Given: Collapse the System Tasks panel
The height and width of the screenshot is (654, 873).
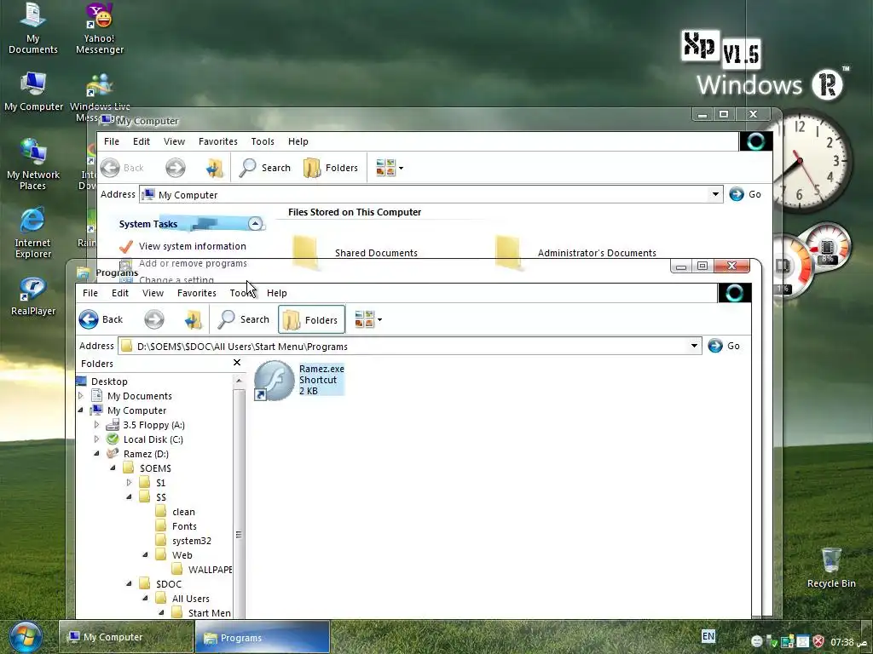Looking at the screenshot, I should (255, 224).
